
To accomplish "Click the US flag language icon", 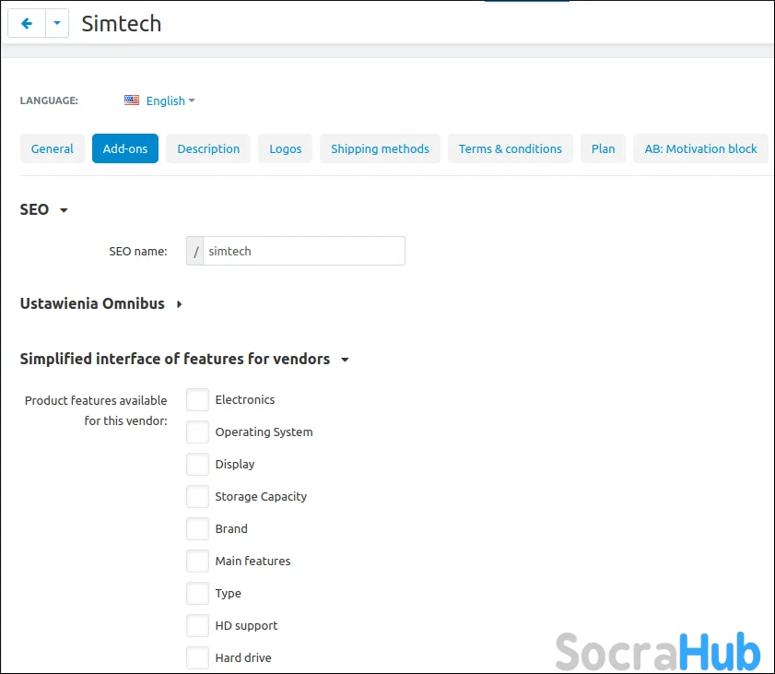I will [x=132, y=101].
